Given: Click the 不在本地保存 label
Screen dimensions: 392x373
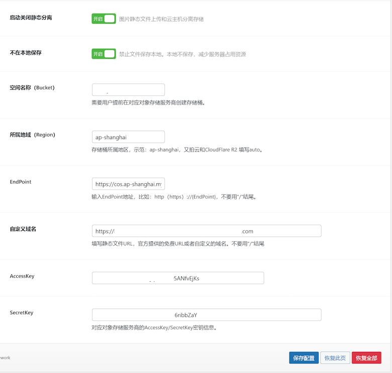Looking at the screenshot, I should point(26,53).
